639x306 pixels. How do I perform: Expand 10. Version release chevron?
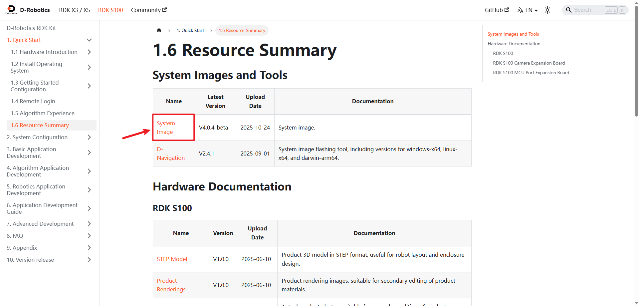click(89, 260)
